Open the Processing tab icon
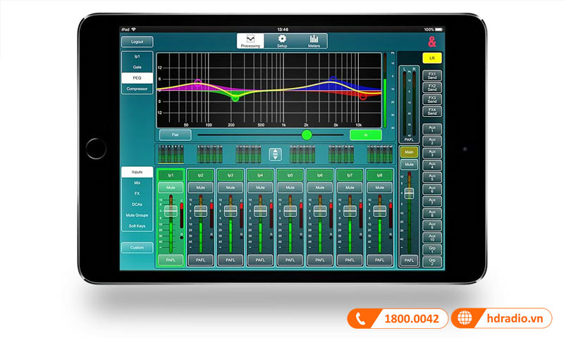The width and height of the screenshot is (564, 338). [x=250, y=40]
